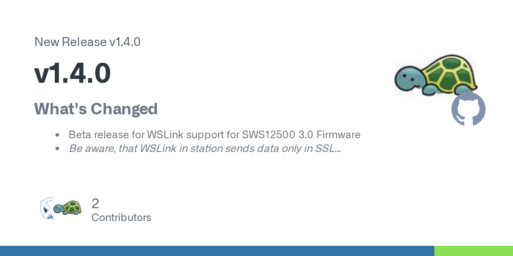
Task: Click the word 'WSLink' in first bullet
Action: click(163, 135)
